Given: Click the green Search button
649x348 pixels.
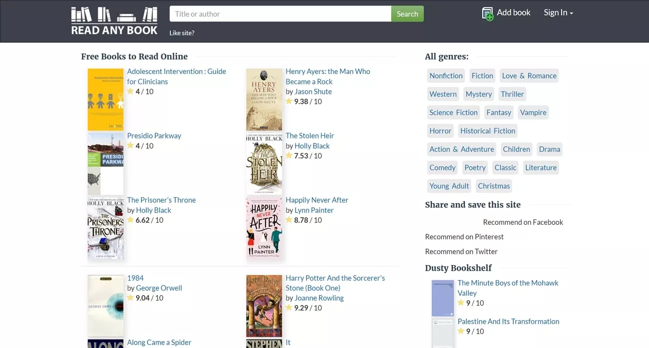Looking at the screenshot, I should [x=407, y=13].
